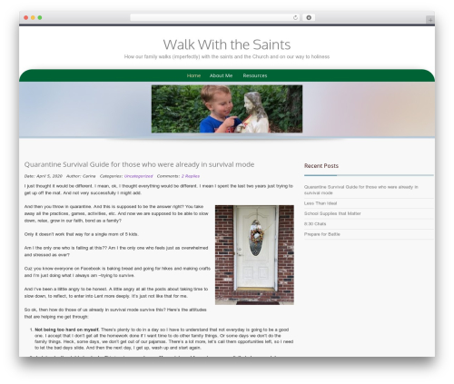Screen dimensions: 454x384
Task: Open Quarantine Survival Guide in Recent Posts
Action: [x=360, y=190]
